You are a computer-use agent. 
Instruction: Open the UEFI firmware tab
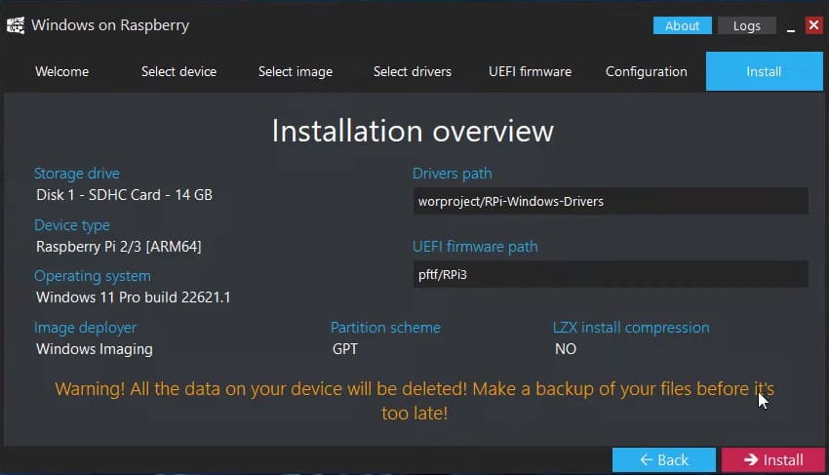tap(530, 71)
